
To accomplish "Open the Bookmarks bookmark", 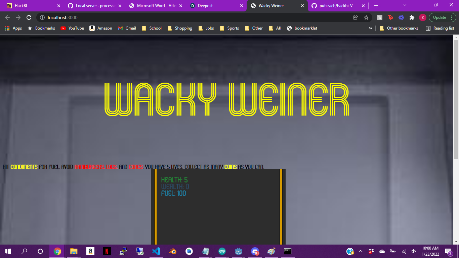I will click(41, 28).
